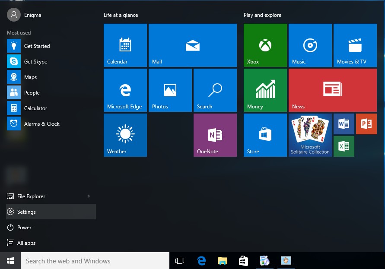Open the Mail tile

(193, 45)
